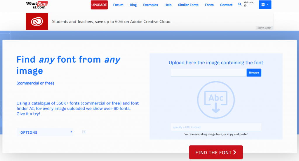Open the Forum menu item
Screen dimensions: 299x161
point(118,5)
